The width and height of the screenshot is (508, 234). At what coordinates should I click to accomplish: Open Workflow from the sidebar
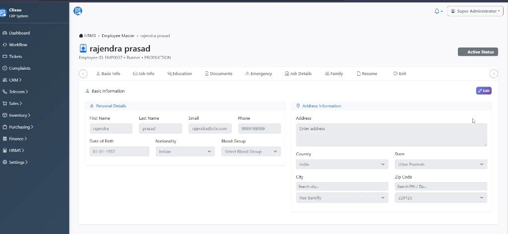coord(18,45)
